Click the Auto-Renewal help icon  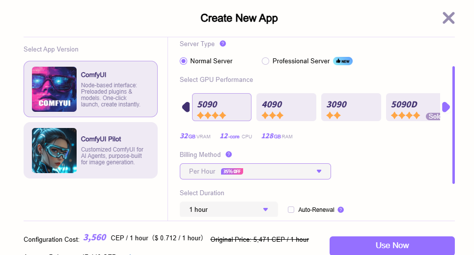click(341, 209)
